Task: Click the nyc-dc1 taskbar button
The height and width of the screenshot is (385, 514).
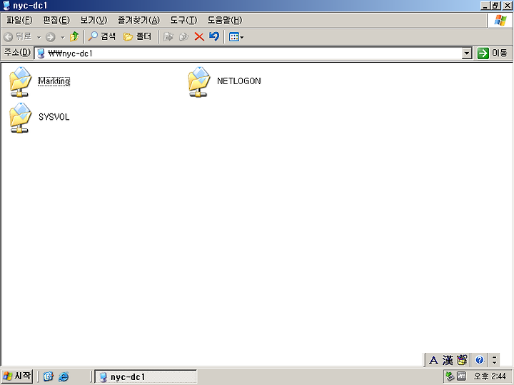Action: coord(146,376)
